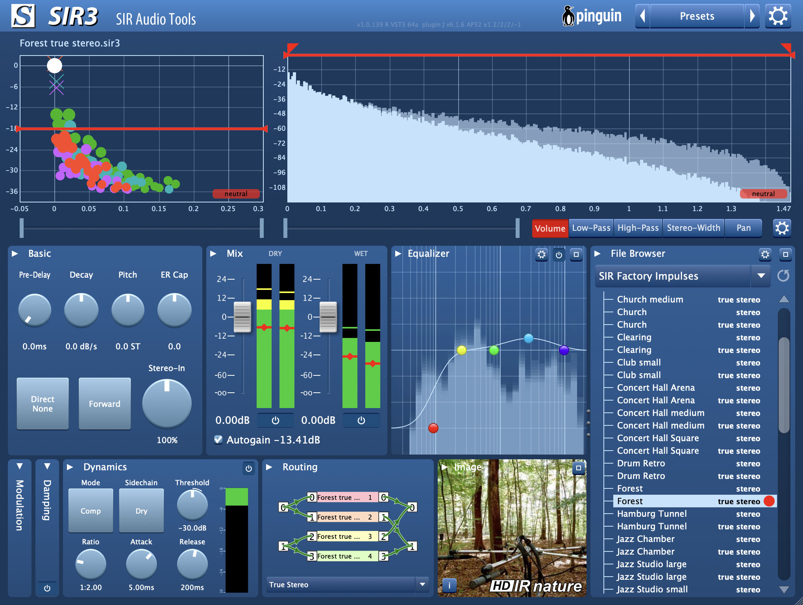Maximize the Image panel
The image size is (803, 605).
point(578,468)
